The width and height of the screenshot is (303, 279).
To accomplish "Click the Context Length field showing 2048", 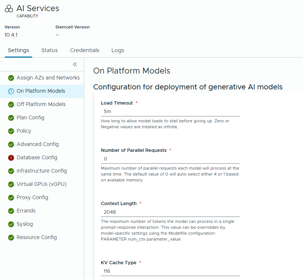I will pos(170,212).
